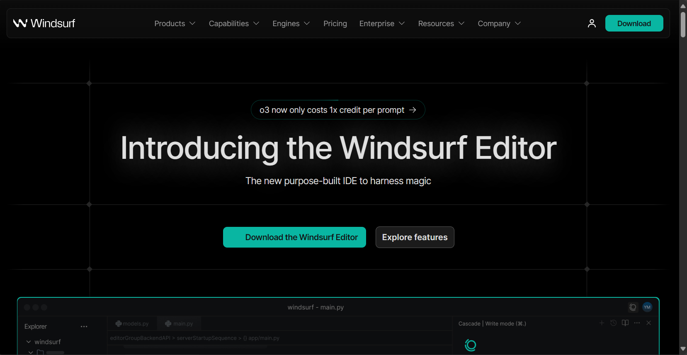
Task: Expand the Resources chevron
Action: coord(461,24)
